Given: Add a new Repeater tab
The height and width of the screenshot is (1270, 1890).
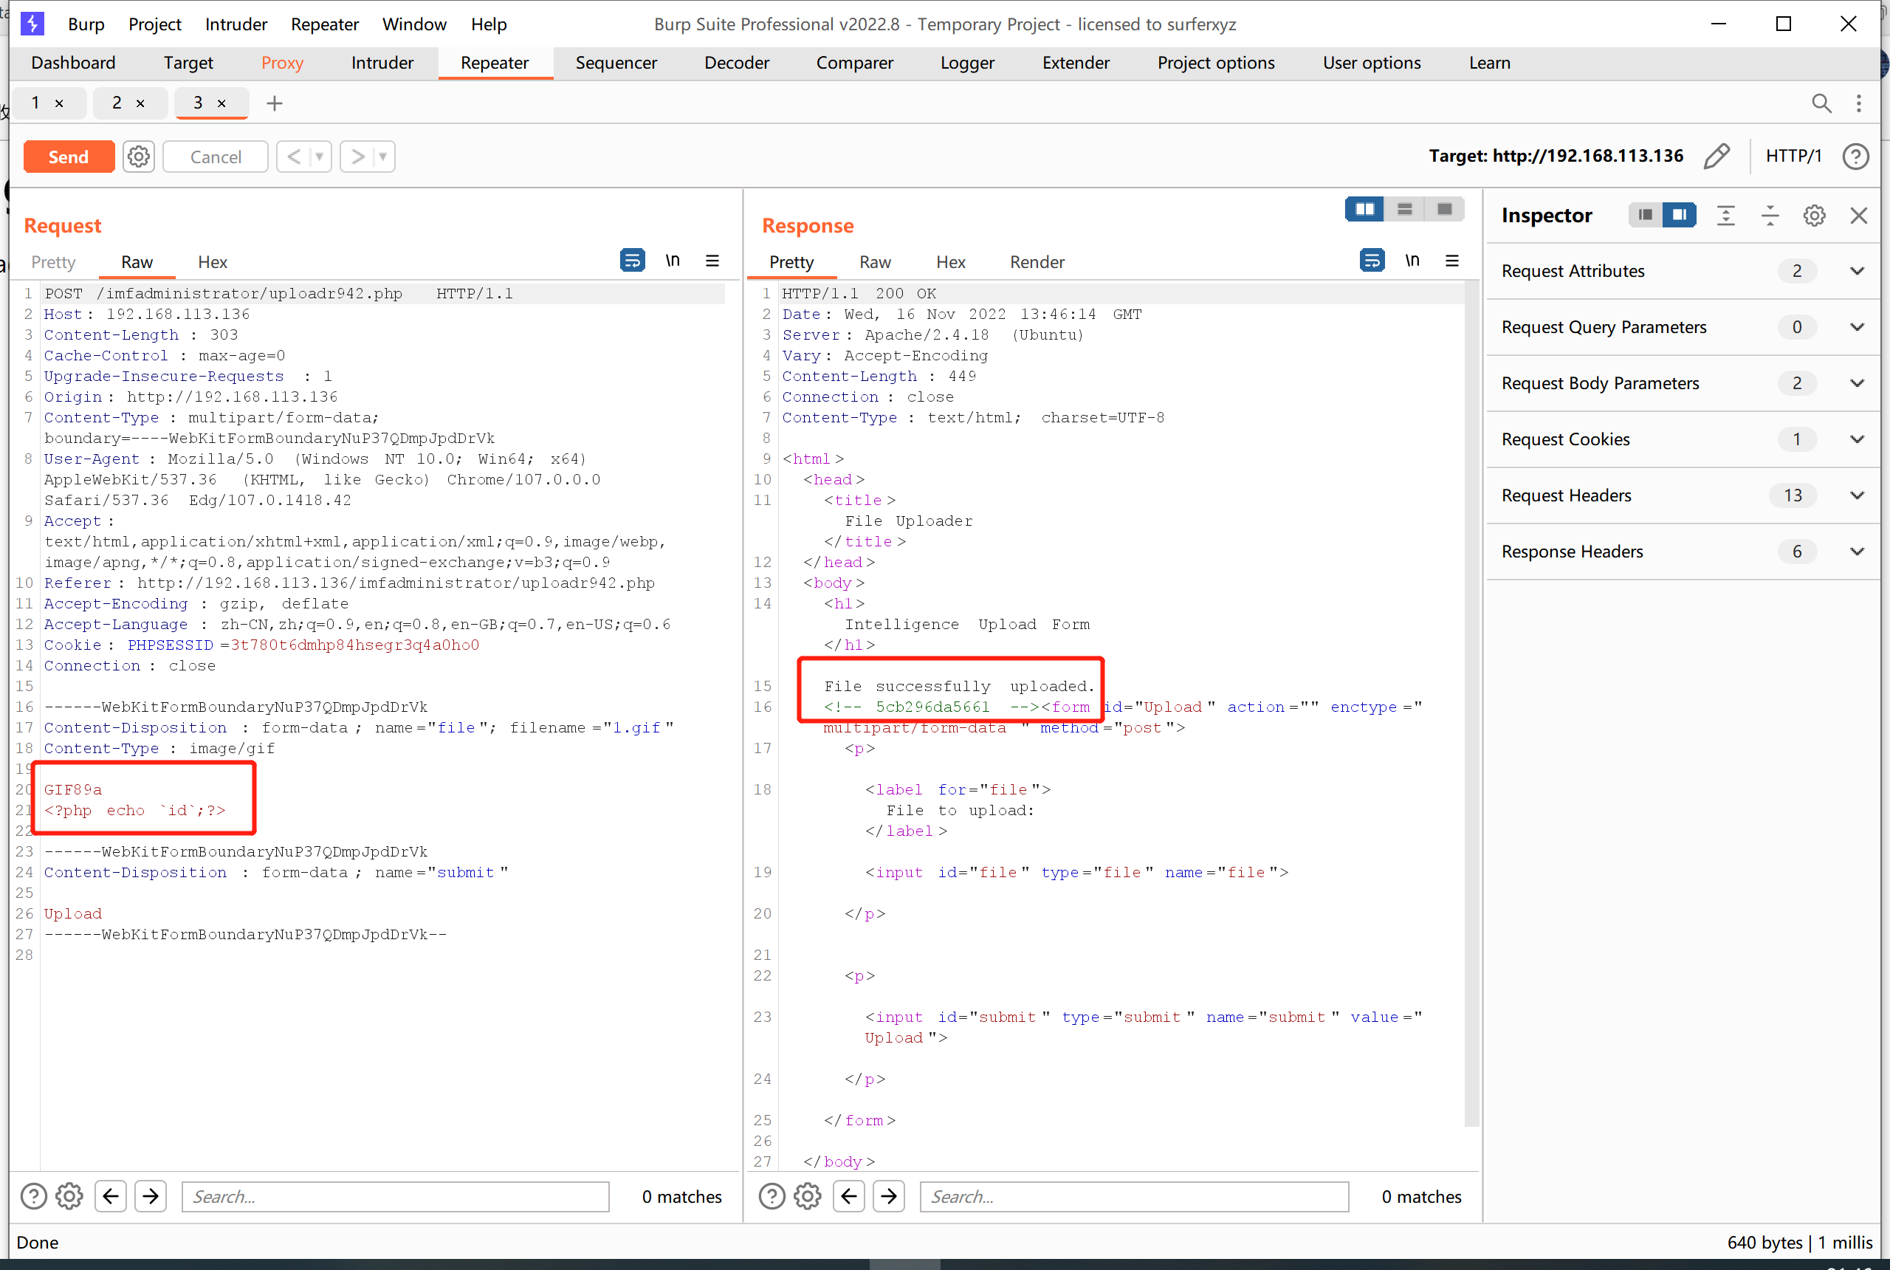Looking at the screenshot, I should pyautogui.click(x=275, y=103).
